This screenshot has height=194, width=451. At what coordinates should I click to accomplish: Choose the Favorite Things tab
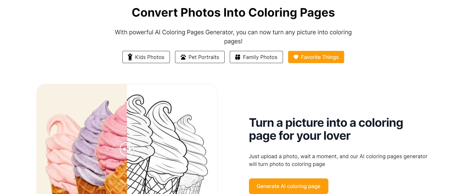pos(316,57)
